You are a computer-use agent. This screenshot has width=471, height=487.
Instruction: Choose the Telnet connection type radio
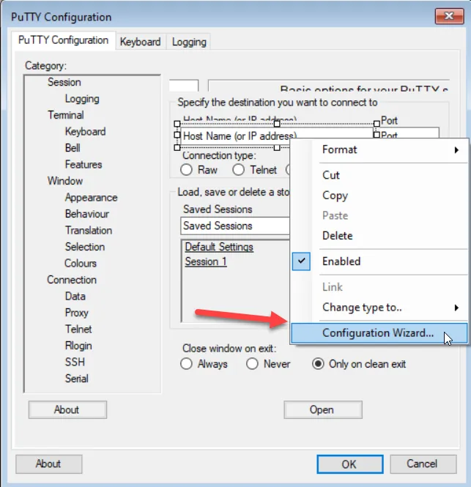tap(239, 170)
